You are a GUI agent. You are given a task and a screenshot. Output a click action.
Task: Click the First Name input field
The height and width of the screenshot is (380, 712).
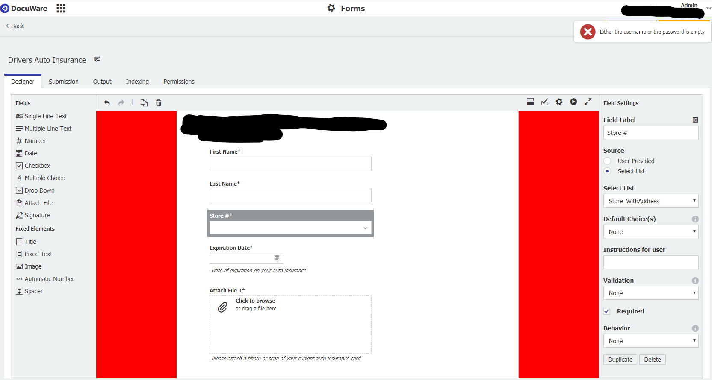pos(290,164)
